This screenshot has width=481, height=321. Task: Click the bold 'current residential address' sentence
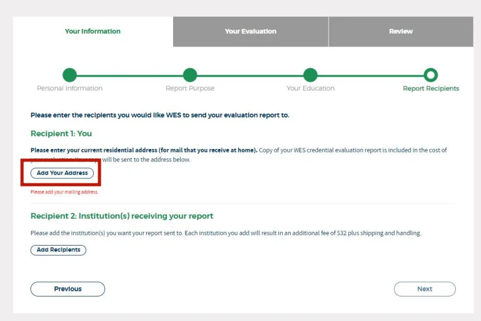click(144, 150)
